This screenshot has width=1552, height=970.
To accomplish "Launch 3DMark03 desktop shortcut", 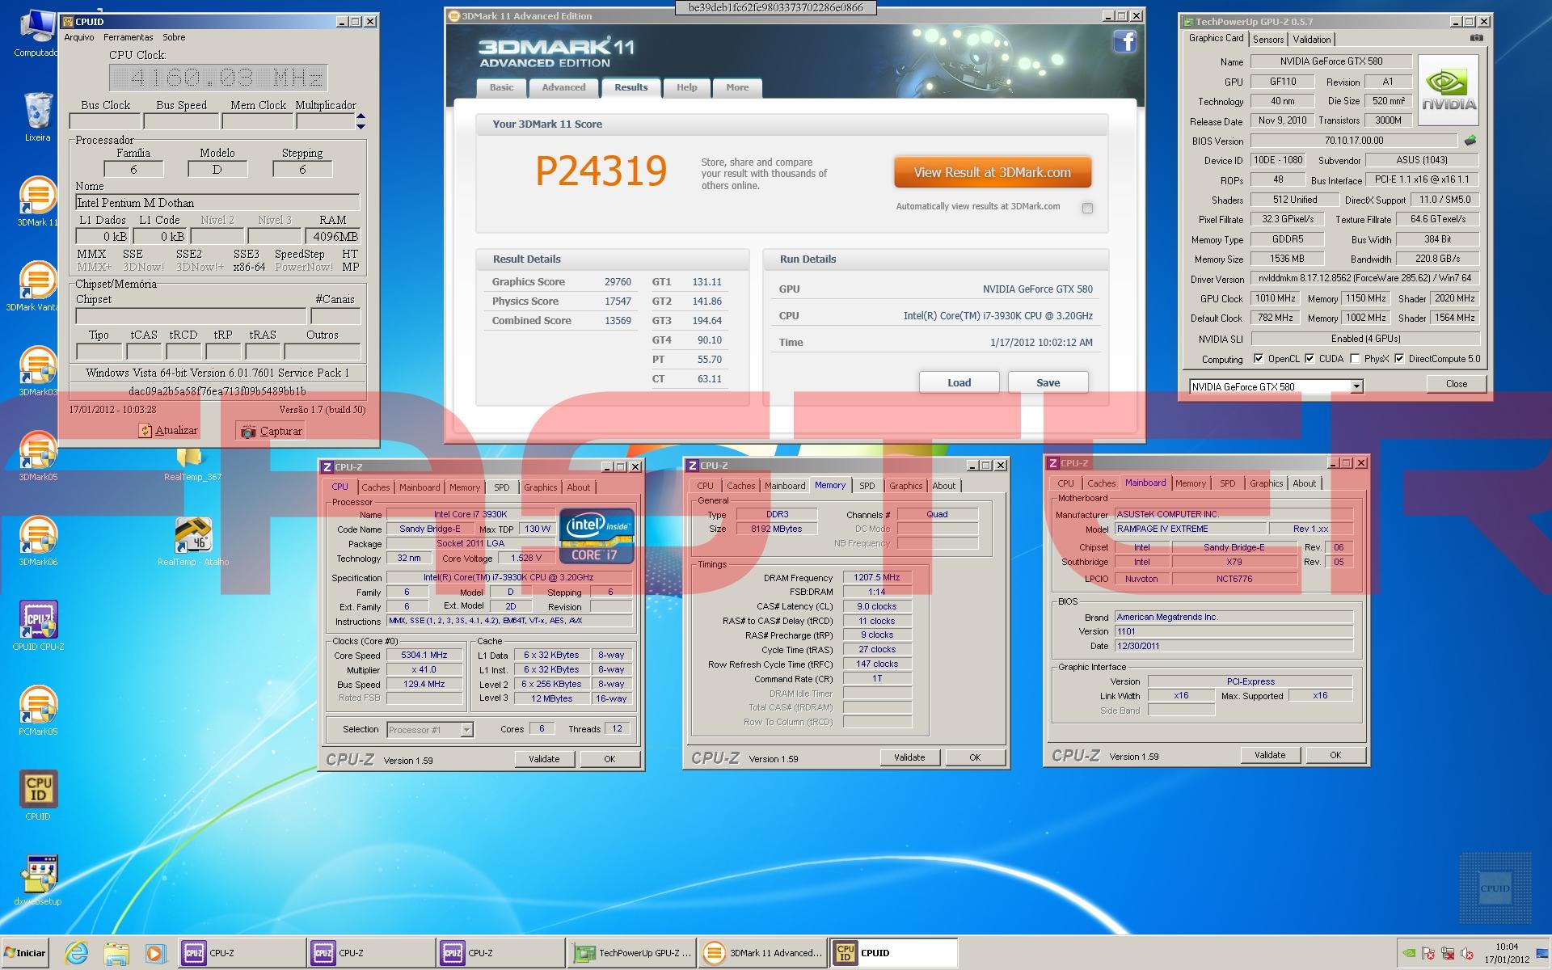I will (x=38, y=372).
